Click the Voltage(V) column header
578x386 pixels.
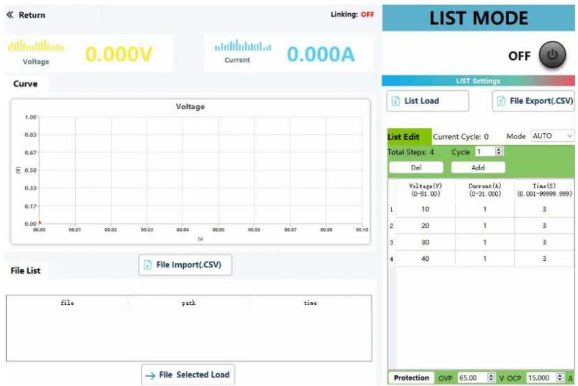click(425, 190)
